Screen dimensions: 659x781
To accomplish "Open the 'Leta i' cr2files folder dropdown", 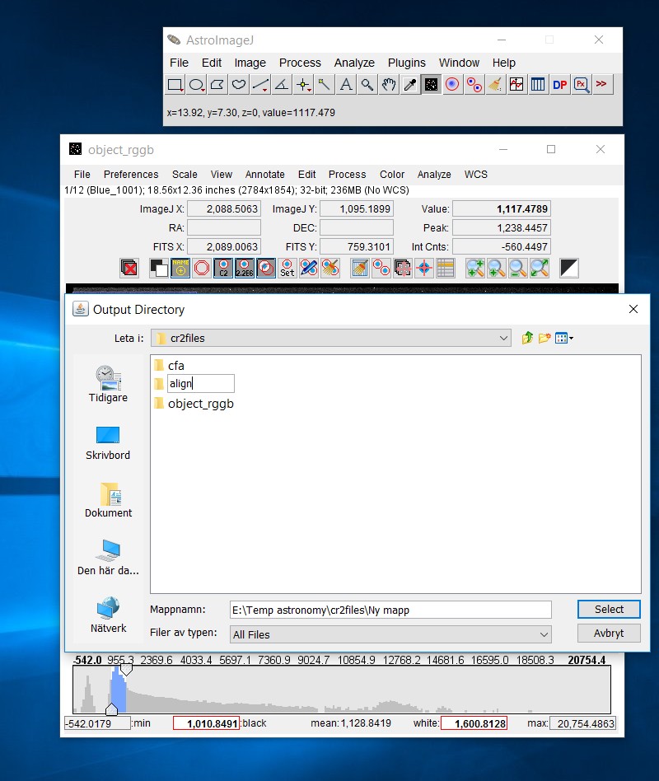I will click(x=331, y=339).
